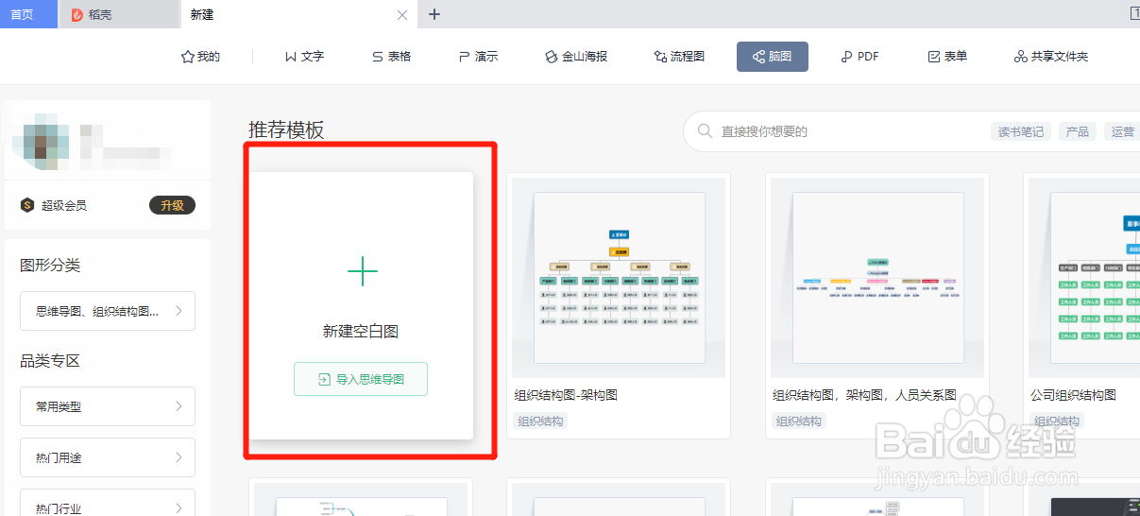
Task: Click the poster icon beside 金山海报
Action: coord(552,57)
